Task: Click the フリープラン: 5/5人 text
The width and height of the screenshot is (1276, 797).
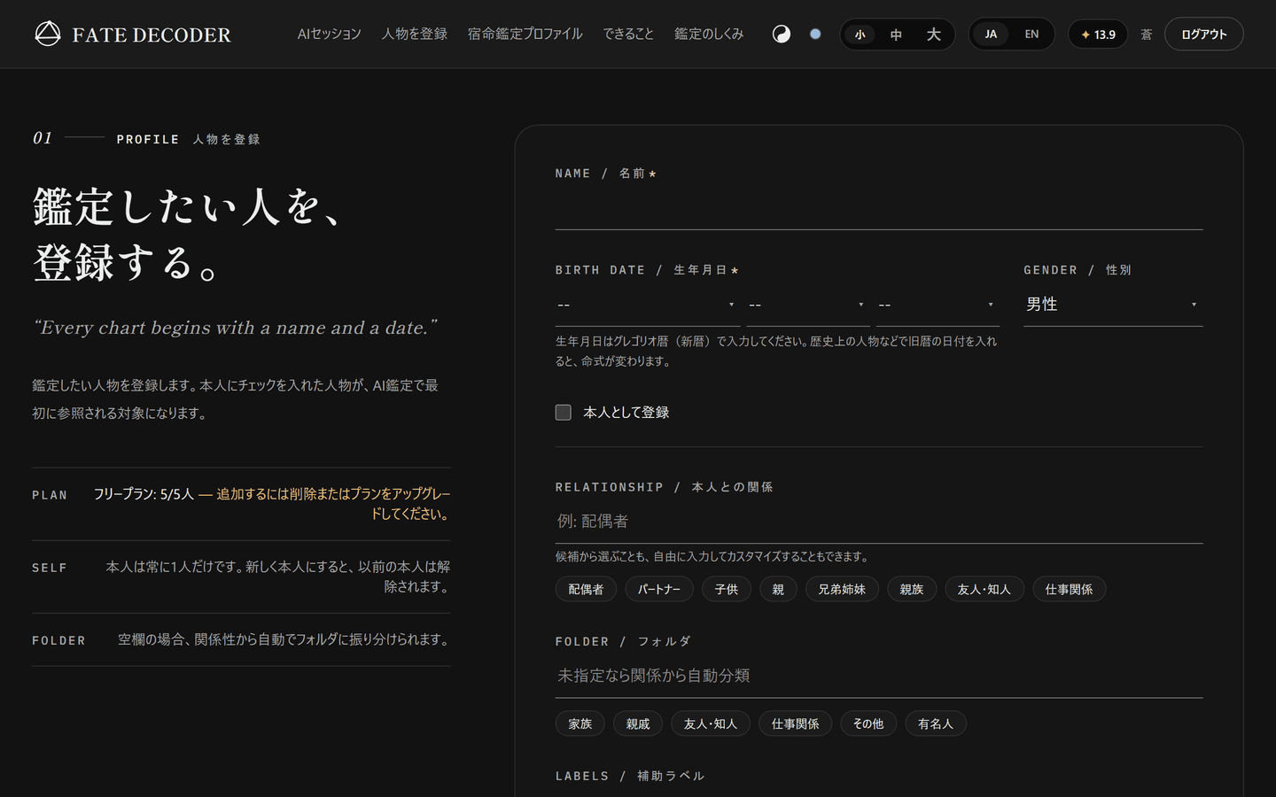Action: click(144, 494)
